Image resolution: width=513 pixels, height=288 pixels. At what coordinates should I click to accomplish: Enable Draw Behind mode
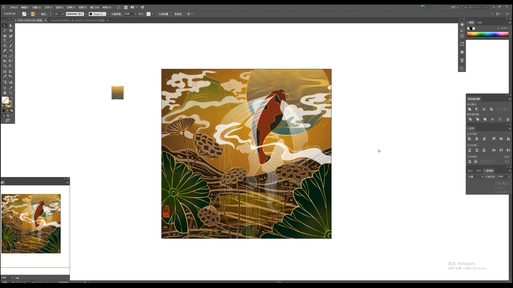pyautogui.click(x=7, y=115)
